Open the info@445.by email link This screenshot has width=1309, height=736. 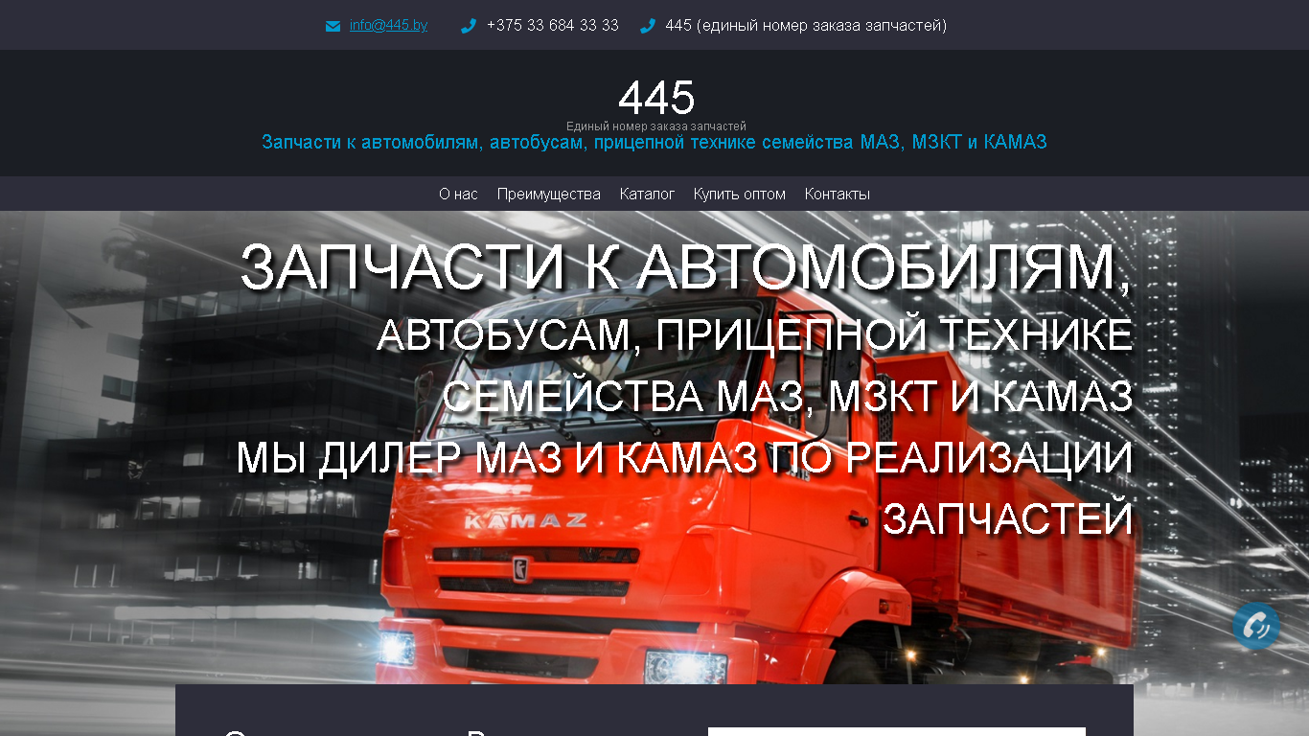tap(388, 25)
